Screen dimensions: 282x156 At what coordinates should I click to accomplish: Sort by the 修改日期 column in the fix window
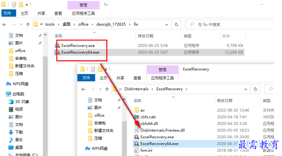(145, 36)
